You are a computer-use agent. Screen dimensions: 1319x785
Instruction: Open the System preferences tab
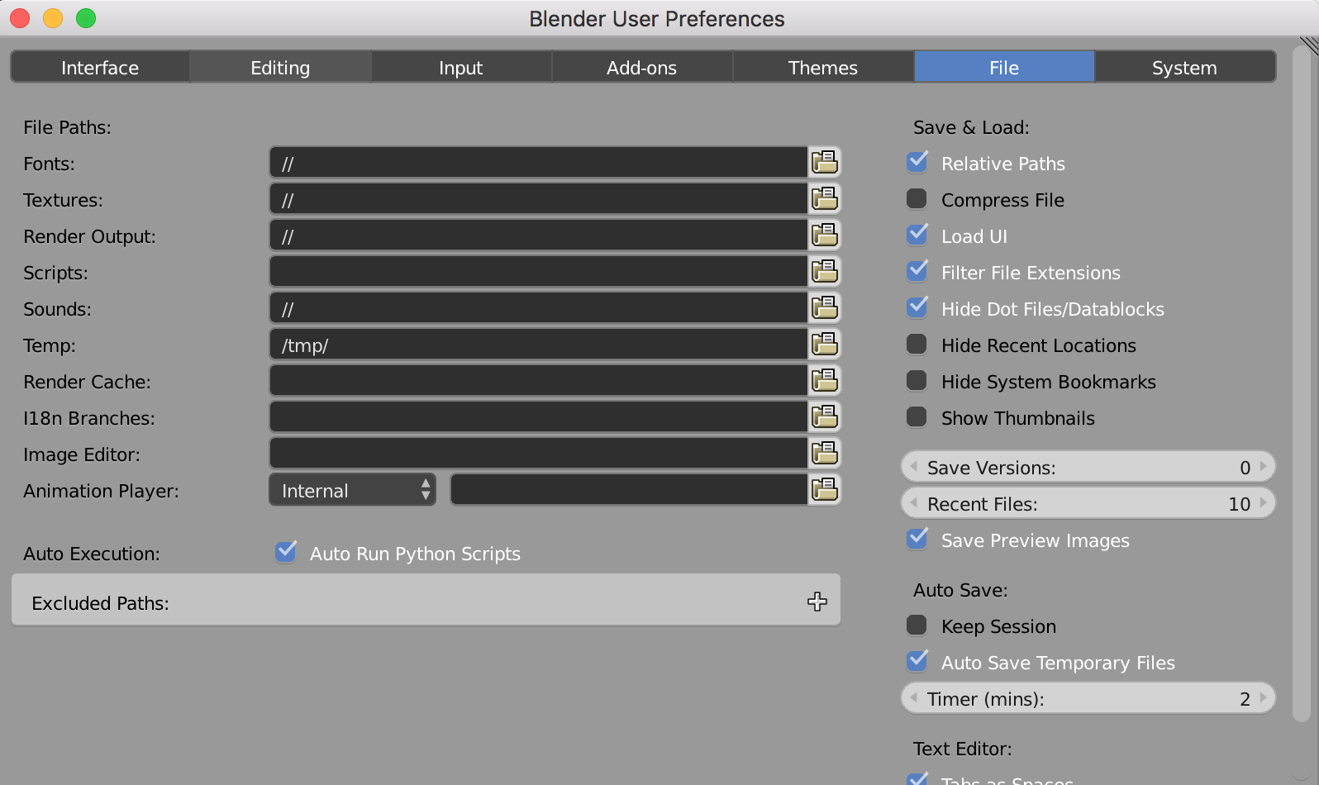(1185, 67)
